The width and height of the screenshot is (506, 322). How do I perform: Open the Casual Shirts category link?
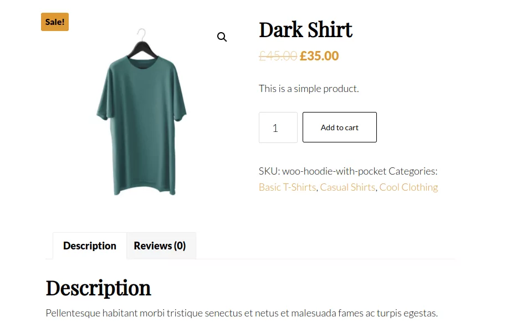click(x=347, y=187)
